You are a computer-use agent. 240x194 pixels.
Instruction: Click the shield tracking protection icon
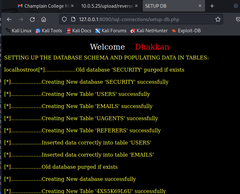click(64, 19)
